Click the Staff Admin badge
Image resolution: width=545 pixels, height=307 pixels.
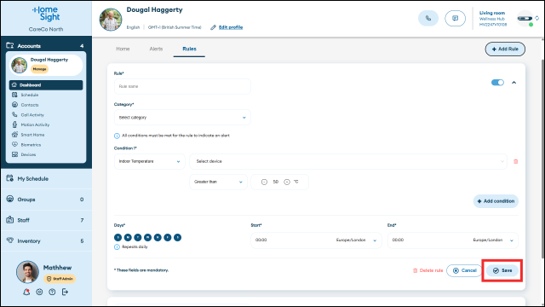(x=60, y=279)
